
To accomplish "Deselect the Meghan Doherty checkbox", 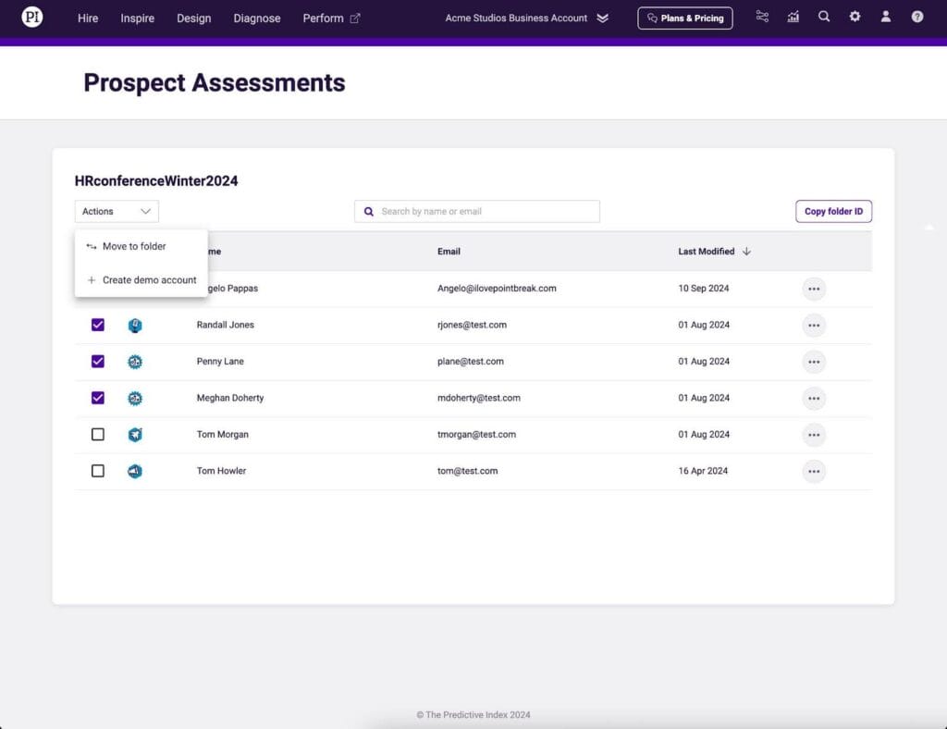I will [x=98, y=398].
